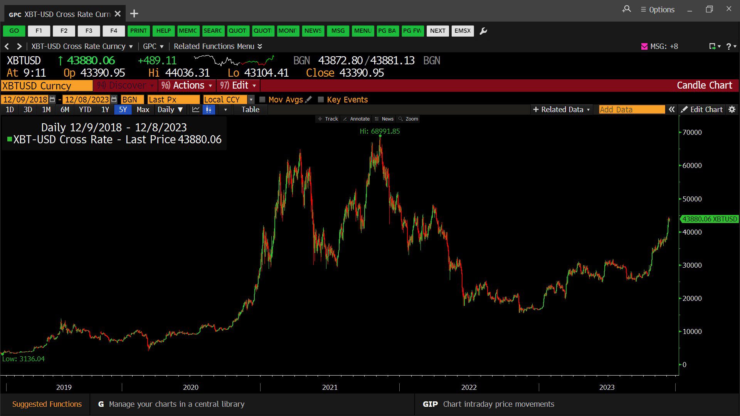The height and width of the screenshot is (416, 740).
Task: Select the Max range
Action: point(143,109)
